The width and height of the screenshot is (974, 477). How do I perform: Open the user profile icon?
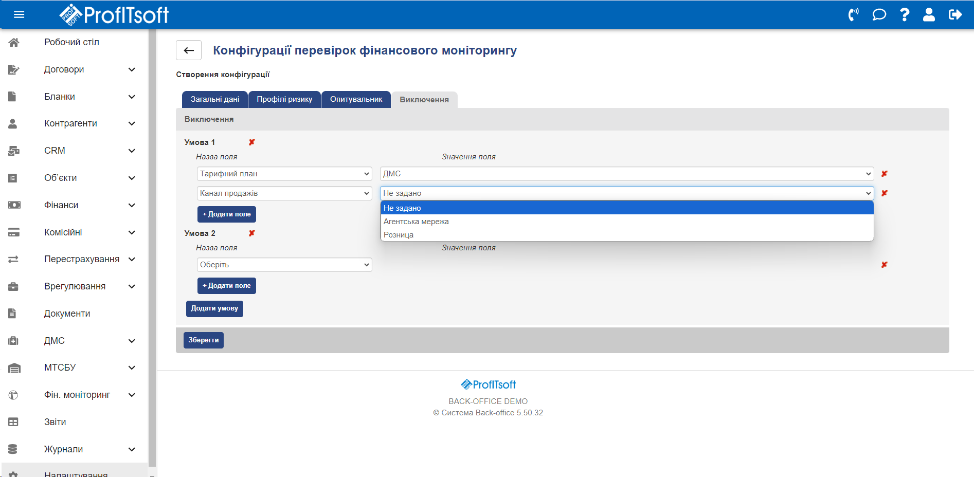pos(929,14)
